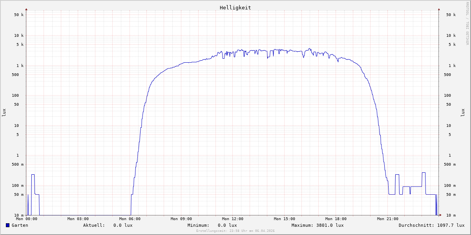Click the RRDTOOL / TOBI OETIKER watermark

click(467, 23)
